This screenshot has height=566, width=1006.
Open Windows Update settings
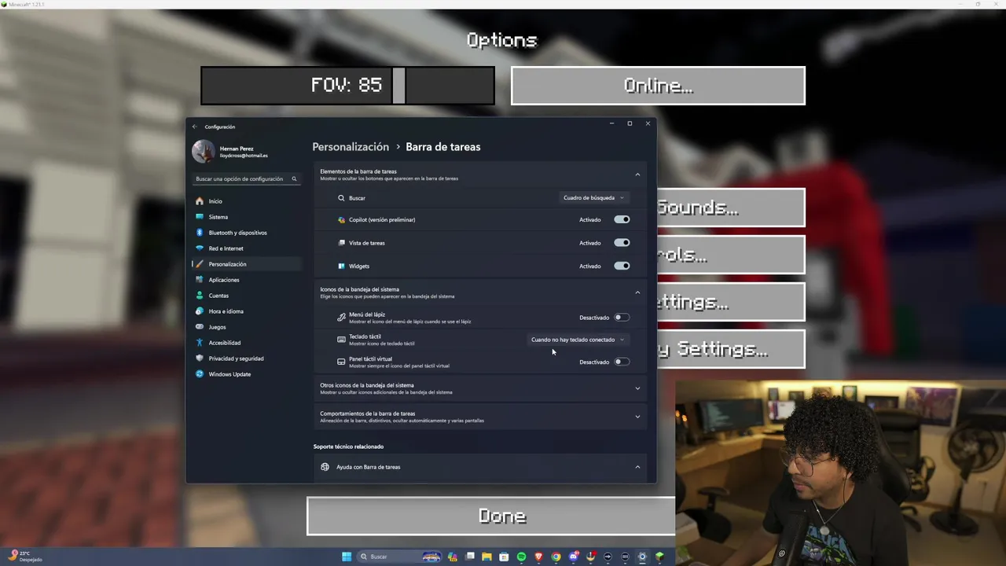pos(246,374)
